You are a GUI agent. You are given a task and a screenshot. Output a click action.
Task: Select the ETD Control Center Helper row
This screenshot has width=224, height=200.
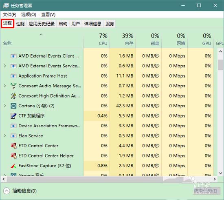[x=107, y=156]
